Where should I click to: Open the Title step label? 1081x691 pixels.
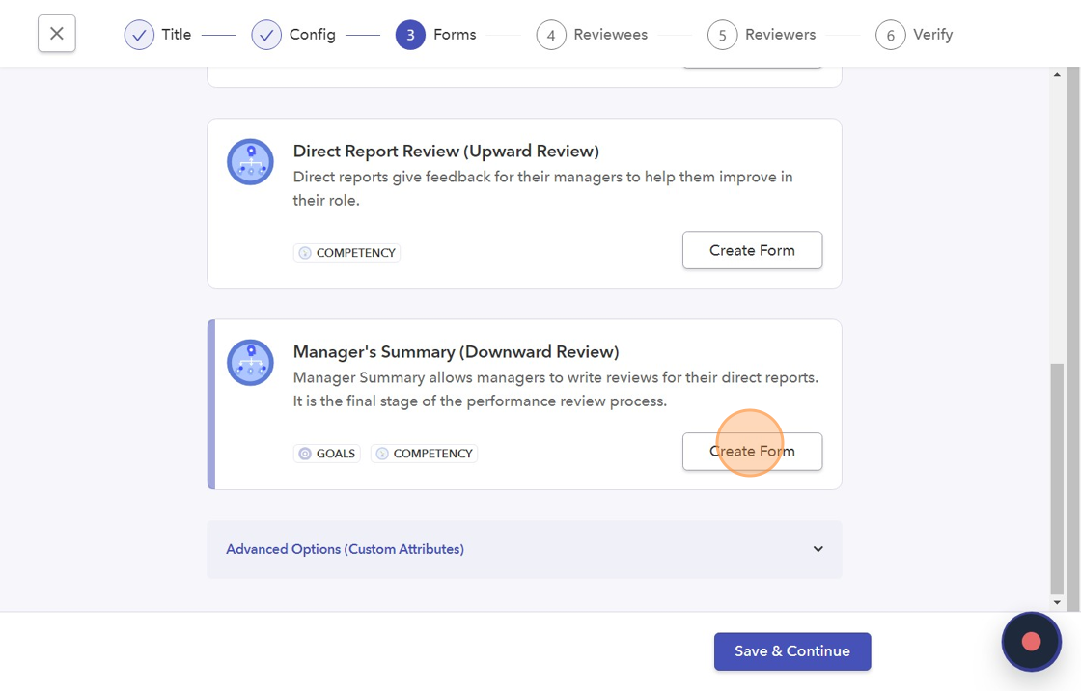tap(177, 35)
